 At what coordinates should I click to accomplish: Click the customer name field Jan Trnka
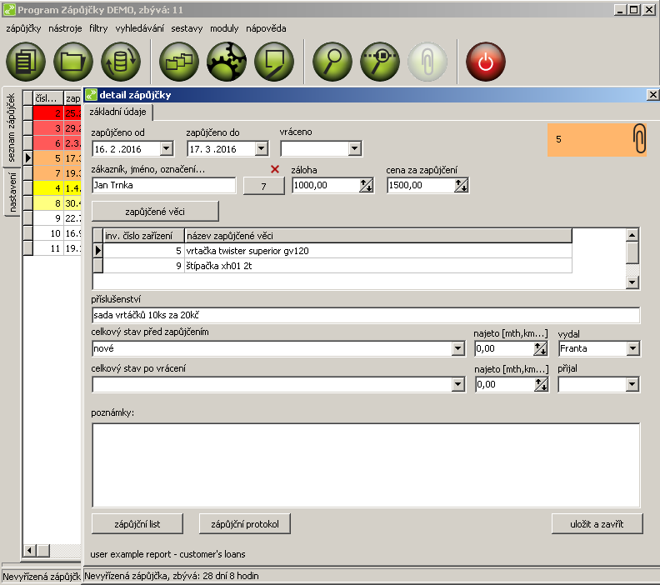click(163, 185)
